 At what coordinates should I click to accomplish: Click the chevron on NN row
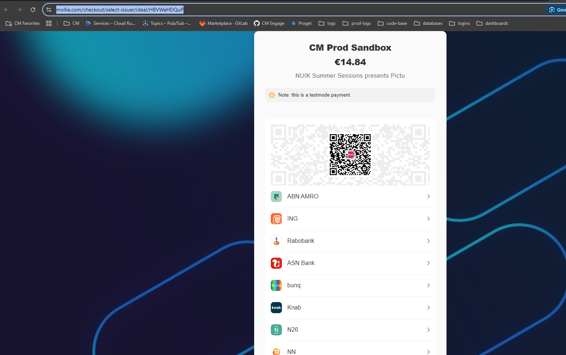point(428,352)
